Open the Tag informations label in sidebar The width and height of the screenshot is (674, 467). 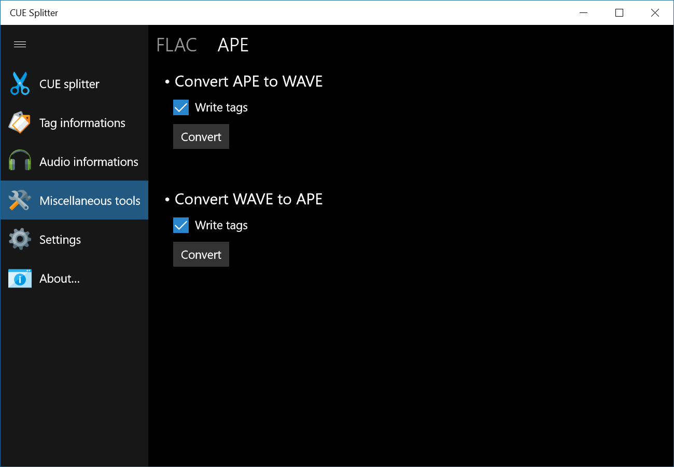[82, 123]
